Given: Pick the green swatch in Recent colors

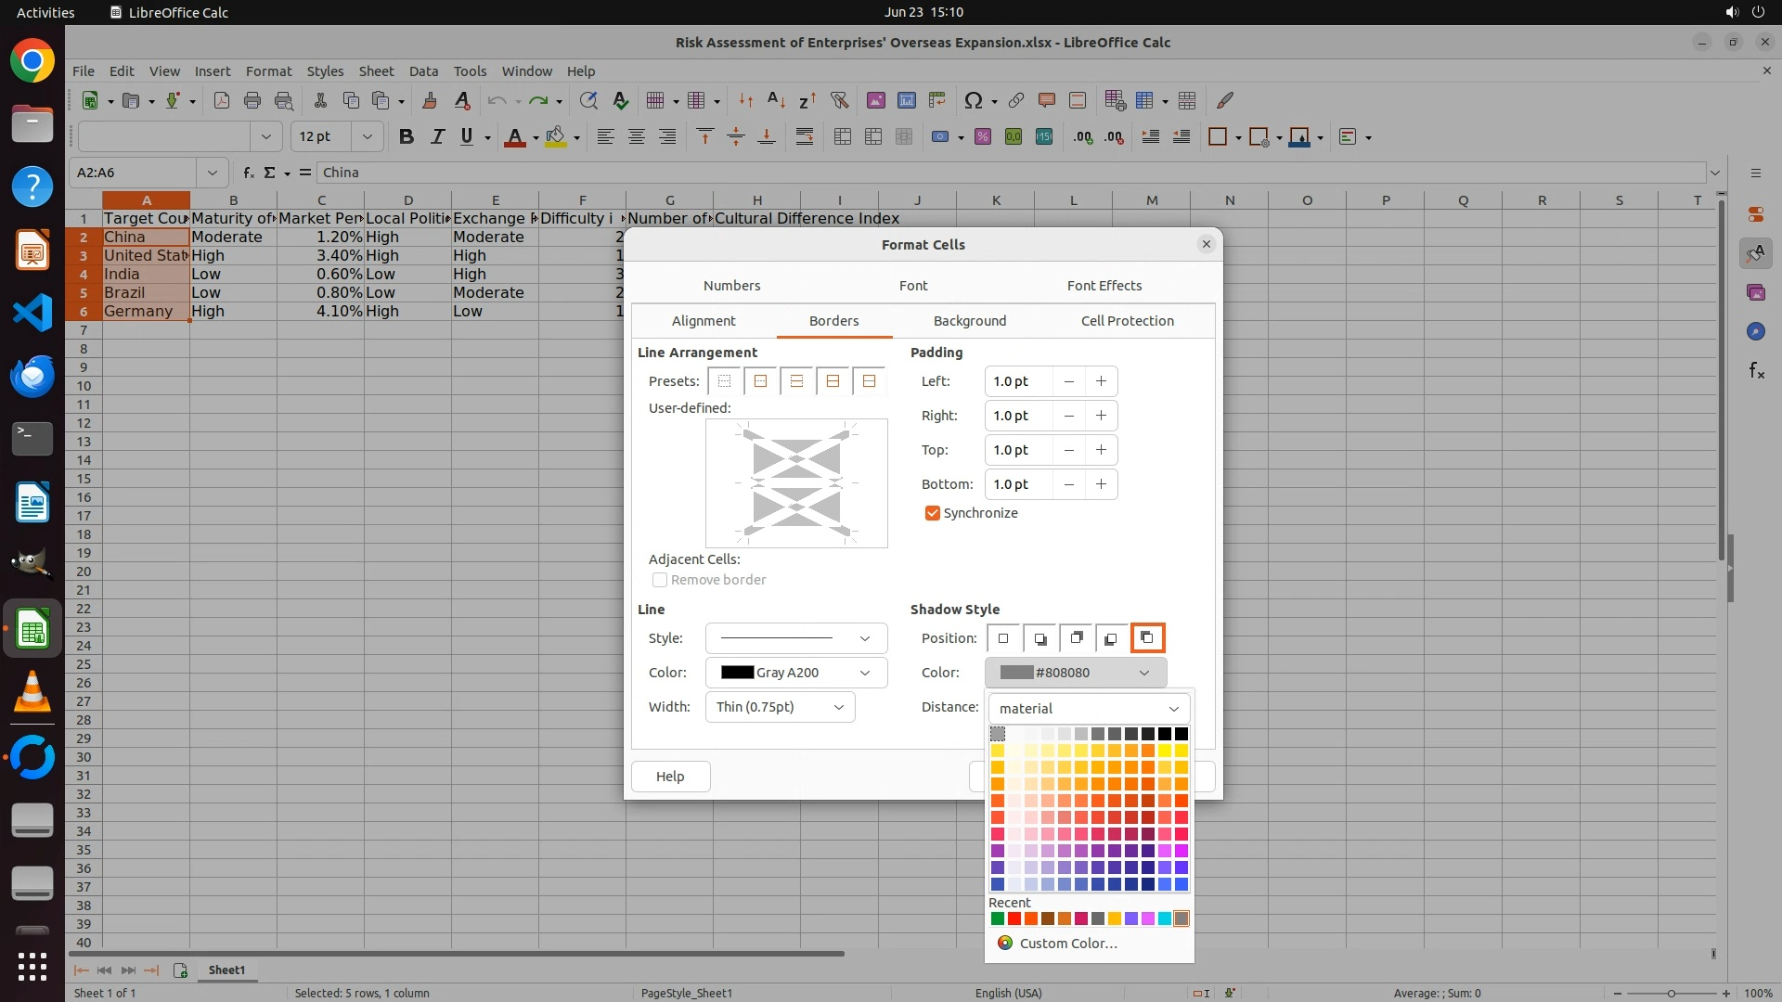Looking at the screenshot, I should 998,918.
